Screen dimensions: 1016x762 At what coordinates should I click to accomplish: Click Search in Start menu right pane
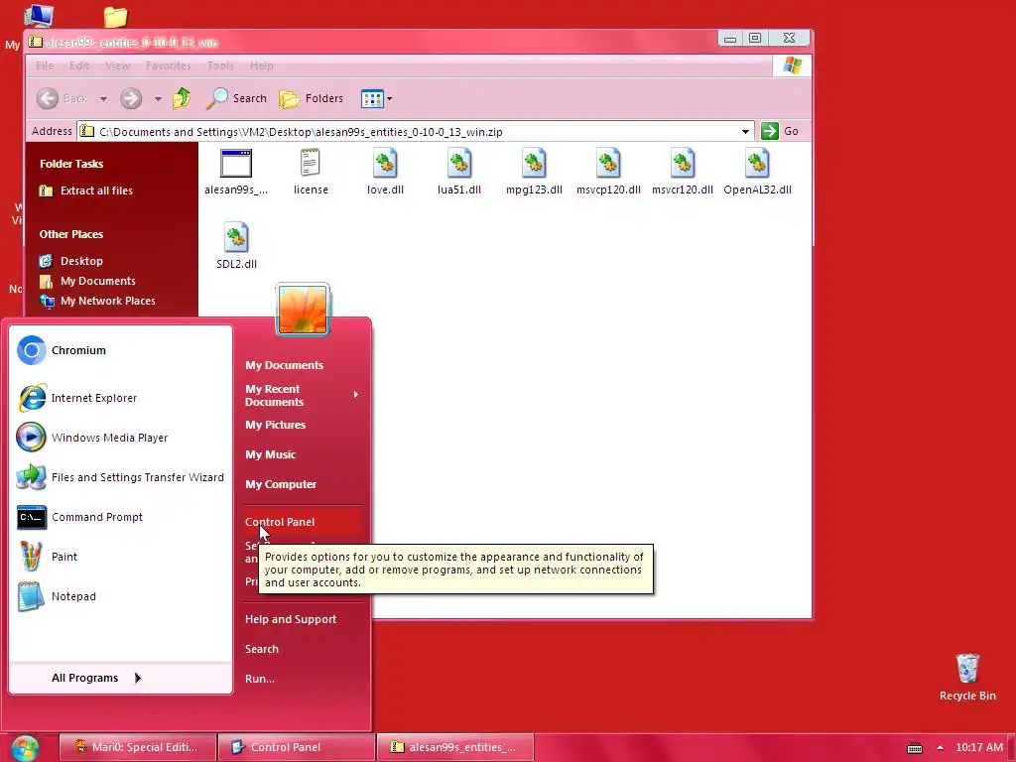[x=262, y=649]
